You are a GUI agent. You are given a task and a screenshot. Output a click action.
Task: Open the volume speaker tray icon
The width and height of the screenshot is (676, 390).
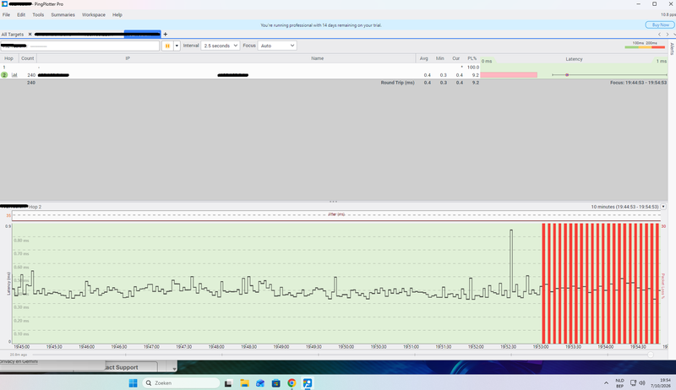(x=642, y=382)
